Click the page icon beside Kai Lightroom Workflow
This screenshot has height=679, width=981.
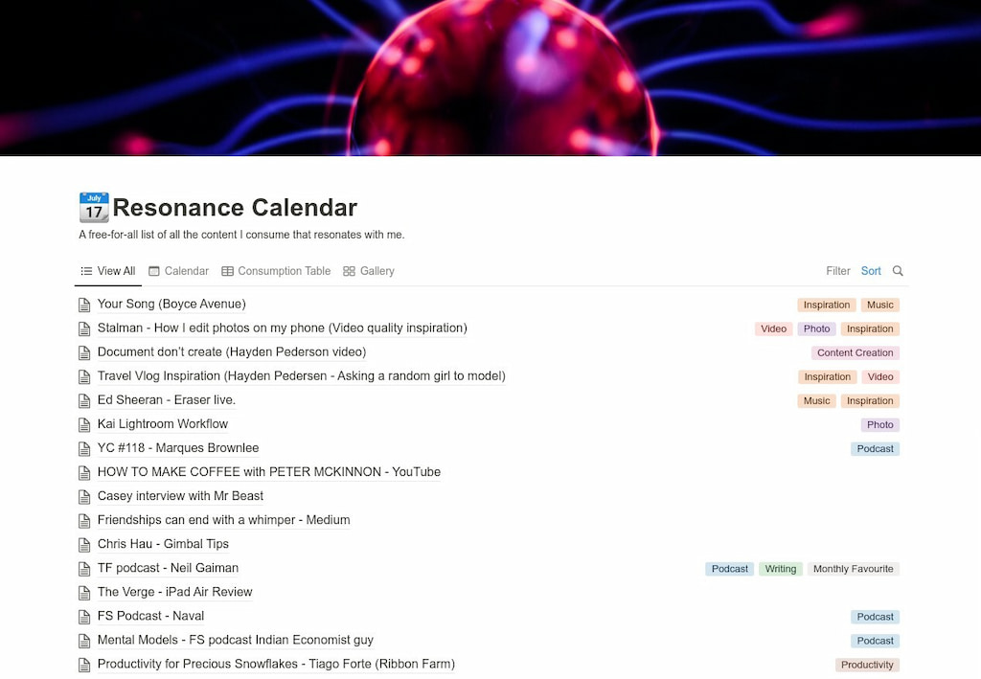(x=84, y=424)
